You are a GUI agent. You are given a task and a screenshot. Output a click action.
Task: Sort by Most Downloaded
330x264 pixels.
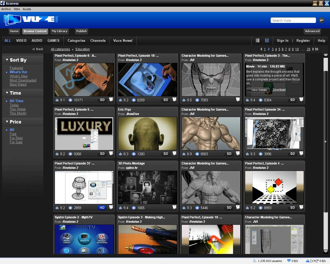[x=23, y=80]
